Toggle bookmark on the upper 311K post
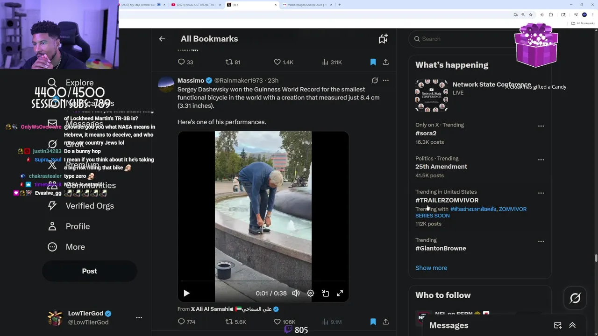598x336 pixels. tap(373, 62)
